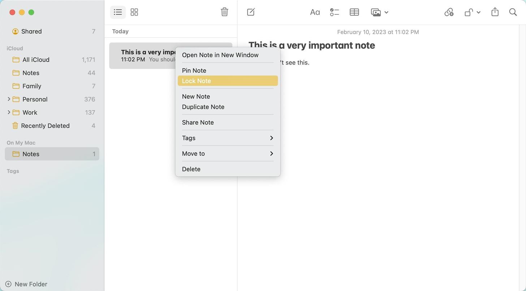Move the selected note to trash
The height and width of the screenshot is (291, 526).
click(224, 12)
